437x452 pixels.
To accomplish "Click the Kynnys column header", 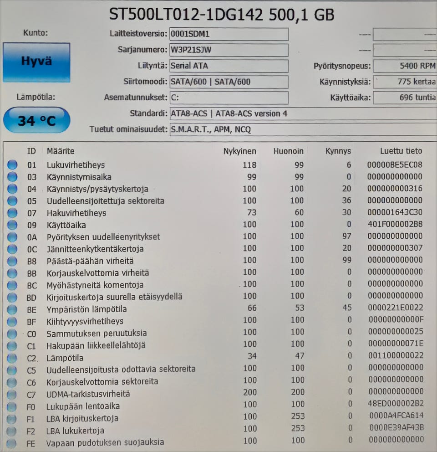I will click(338, 151).
